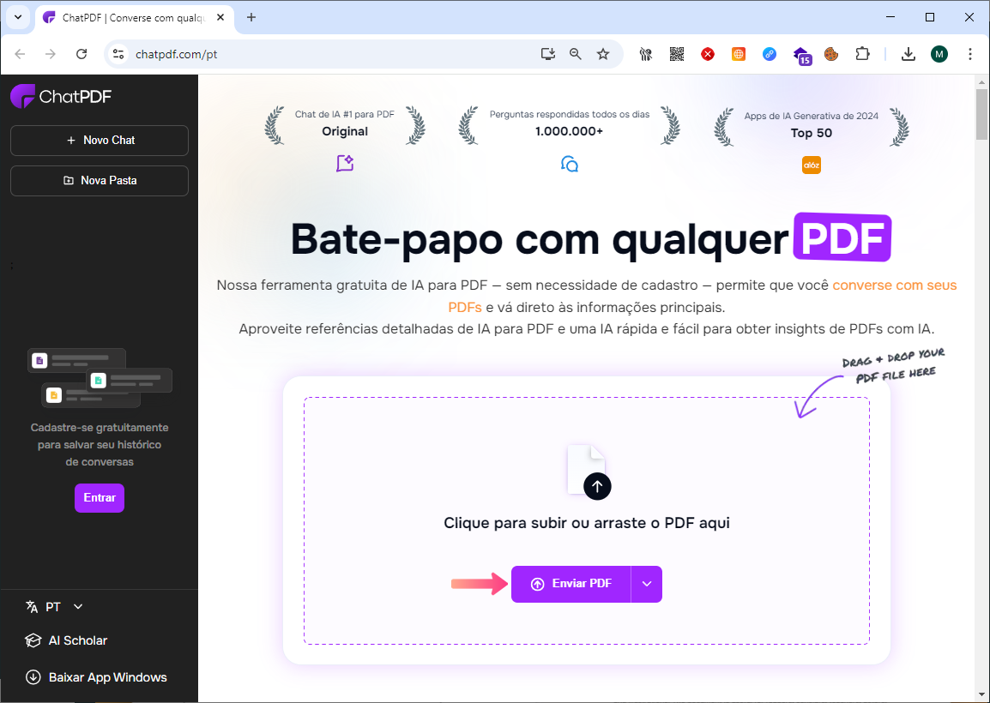Open Chrome three-dot menu
The height and width of the screenshot is (703, 990).
969,54
